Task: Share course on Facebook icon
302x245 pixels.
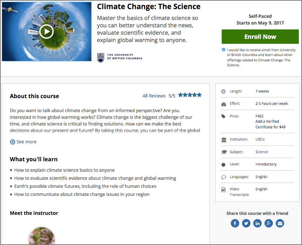Action: pos(235,223)
